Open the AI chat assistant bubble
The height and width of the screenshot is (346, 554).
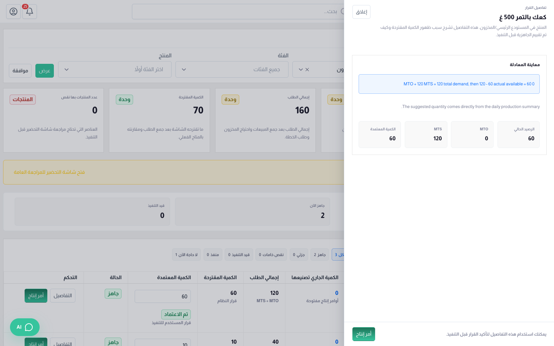[25, 327]
